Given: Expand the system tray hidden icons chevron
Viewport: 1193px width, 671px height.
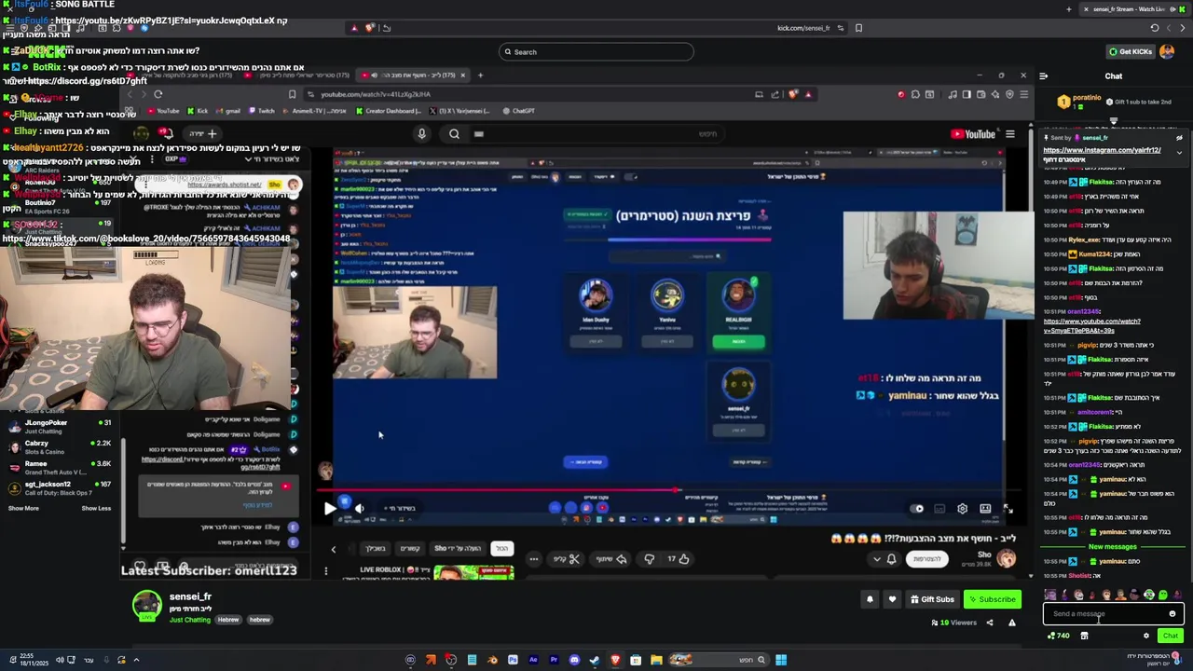Looking at the screenshot, I should pos(136,660).
